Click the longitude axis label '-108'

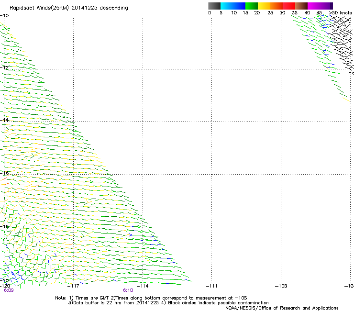pos(281,286)
